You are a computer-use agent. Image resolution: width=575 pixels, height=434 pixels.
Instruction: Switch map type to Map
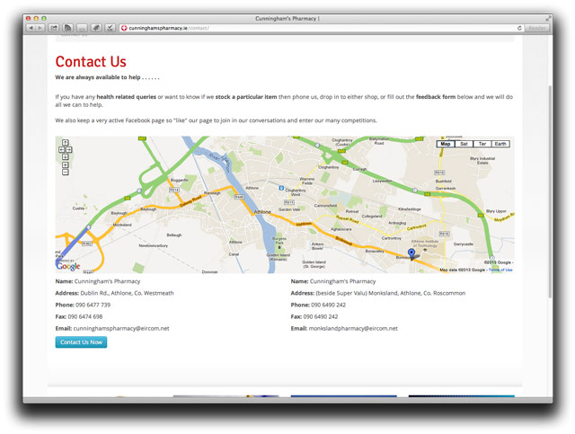(446, 144)
